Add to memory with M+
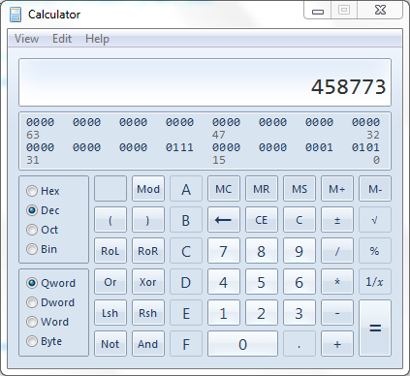410x376 pixels. (337, 189)
